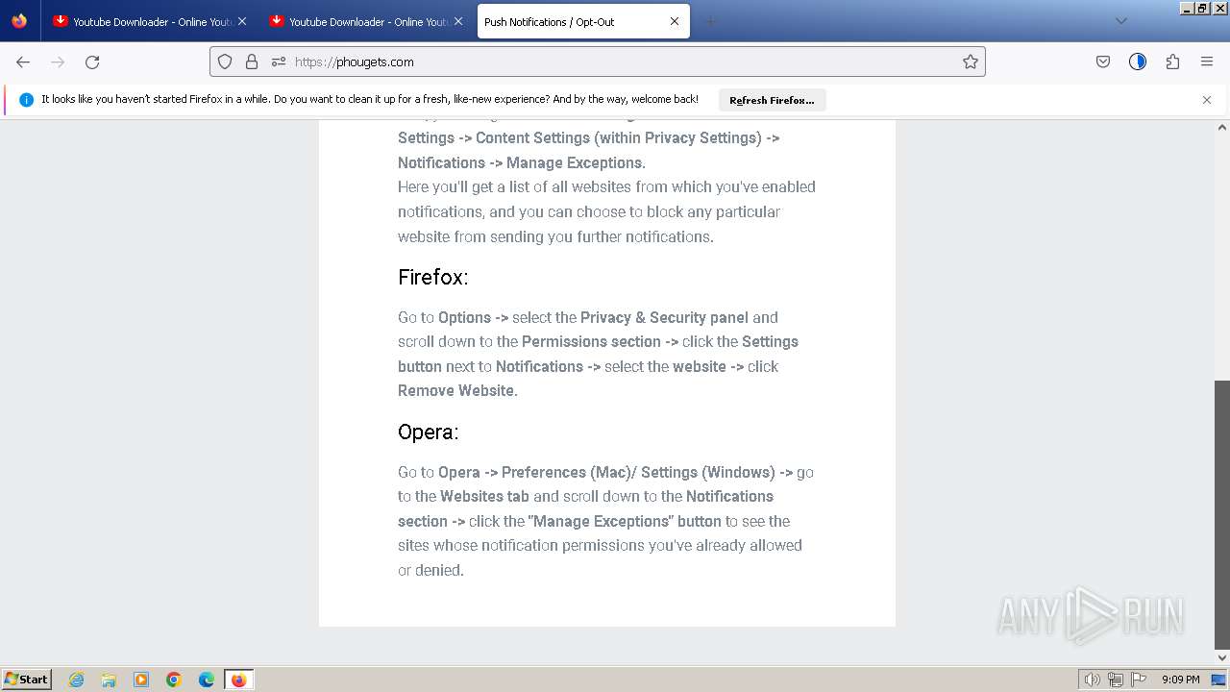Click the Firefox logo icon in tab bar

coord(19,21)
